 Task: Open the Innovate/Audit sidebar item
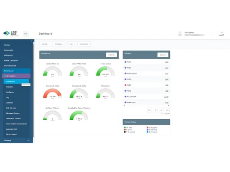10,66
